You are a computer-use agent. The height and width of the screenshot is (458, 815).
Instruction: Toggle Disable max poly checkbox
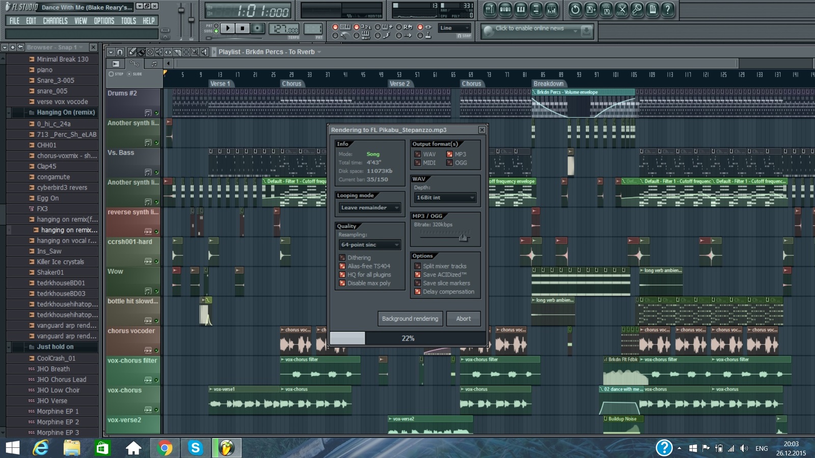coord(342,283)
